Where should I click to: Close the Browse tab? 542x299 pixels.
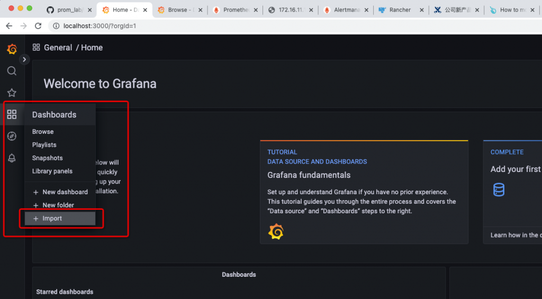[x=200, y=10]
